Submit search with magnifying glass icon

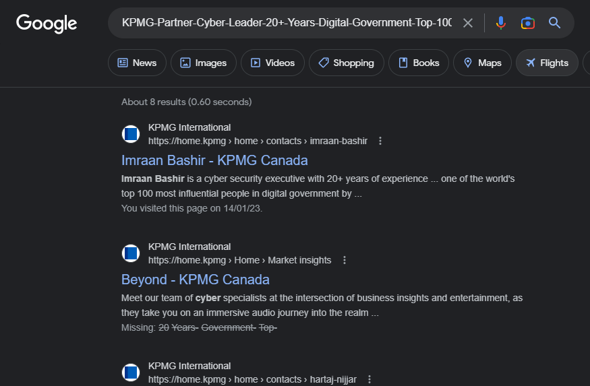(x=555, y=23)
